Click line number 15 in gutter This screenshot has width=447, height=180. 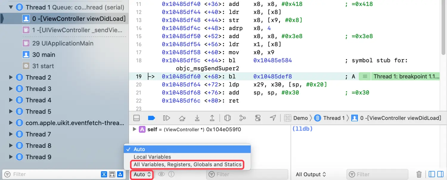pos(139,36)
